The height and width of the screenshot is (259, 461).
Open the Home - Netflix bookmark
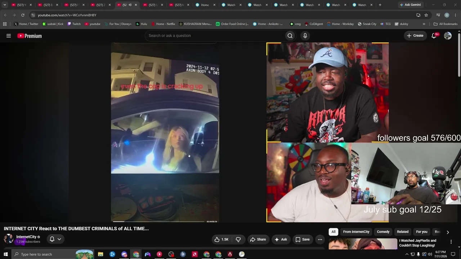coord(163,24)
